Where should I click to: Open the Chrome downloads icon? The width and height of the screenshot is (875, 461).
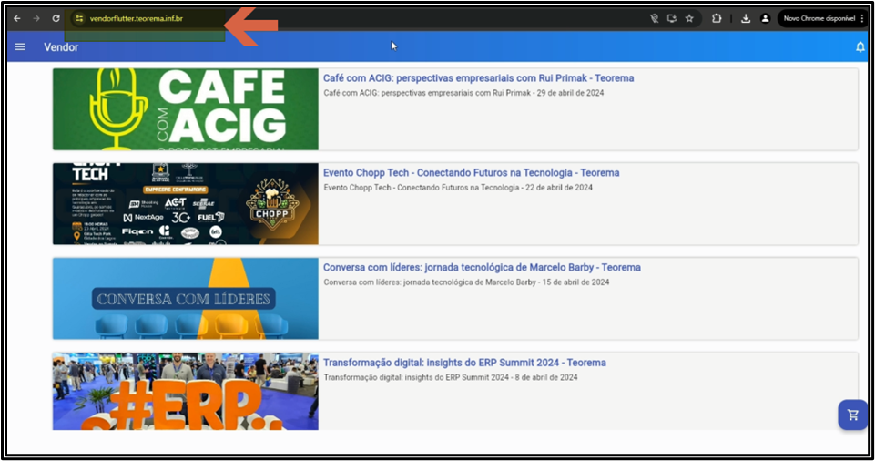point(746,18)
